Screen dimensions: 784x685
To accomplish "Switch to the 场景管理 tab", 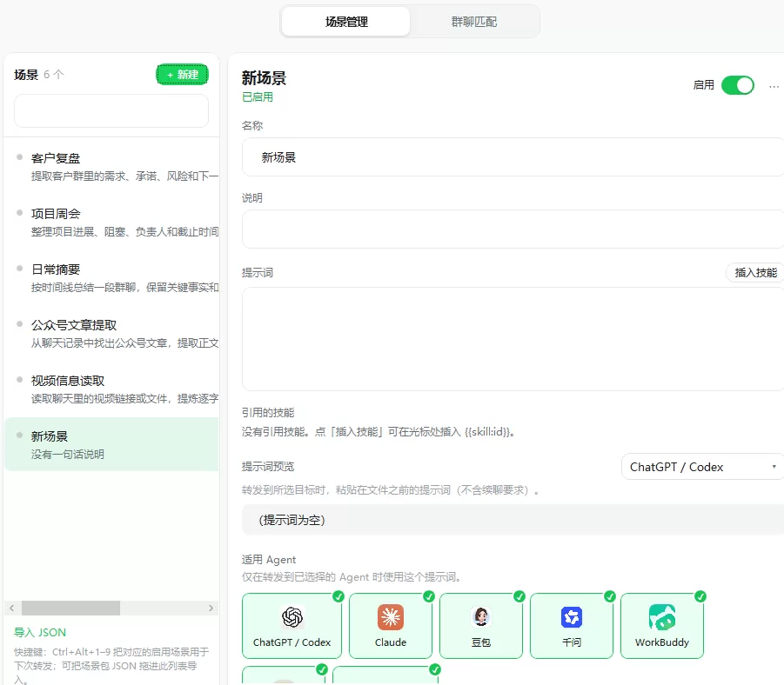I will coord(346,22).
